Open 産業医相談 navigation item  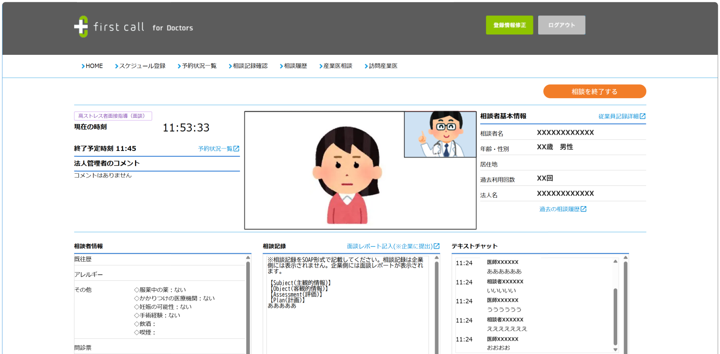click(338, 66)
